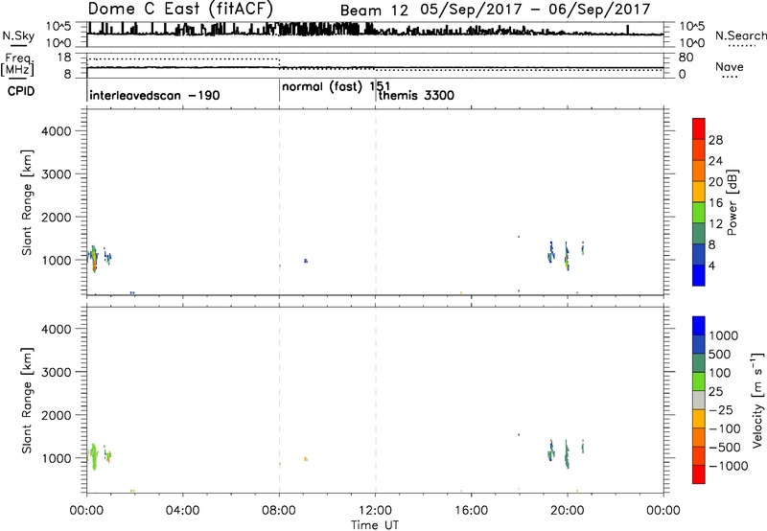The height and width of the screenshot is (531, 767).
Task: Click the '-500' Velocity colorbar tick
Action: pos(725,447)
